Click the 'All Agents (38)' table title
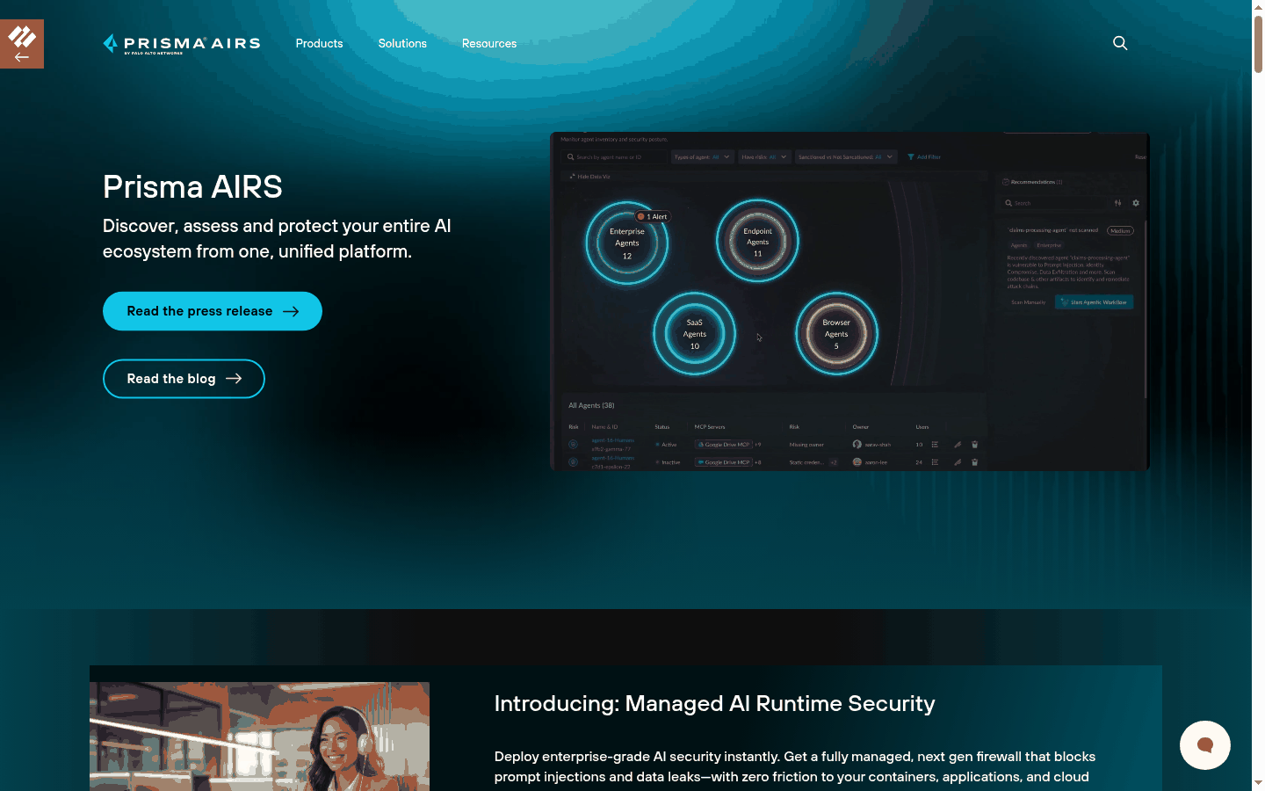 [591, 405]
